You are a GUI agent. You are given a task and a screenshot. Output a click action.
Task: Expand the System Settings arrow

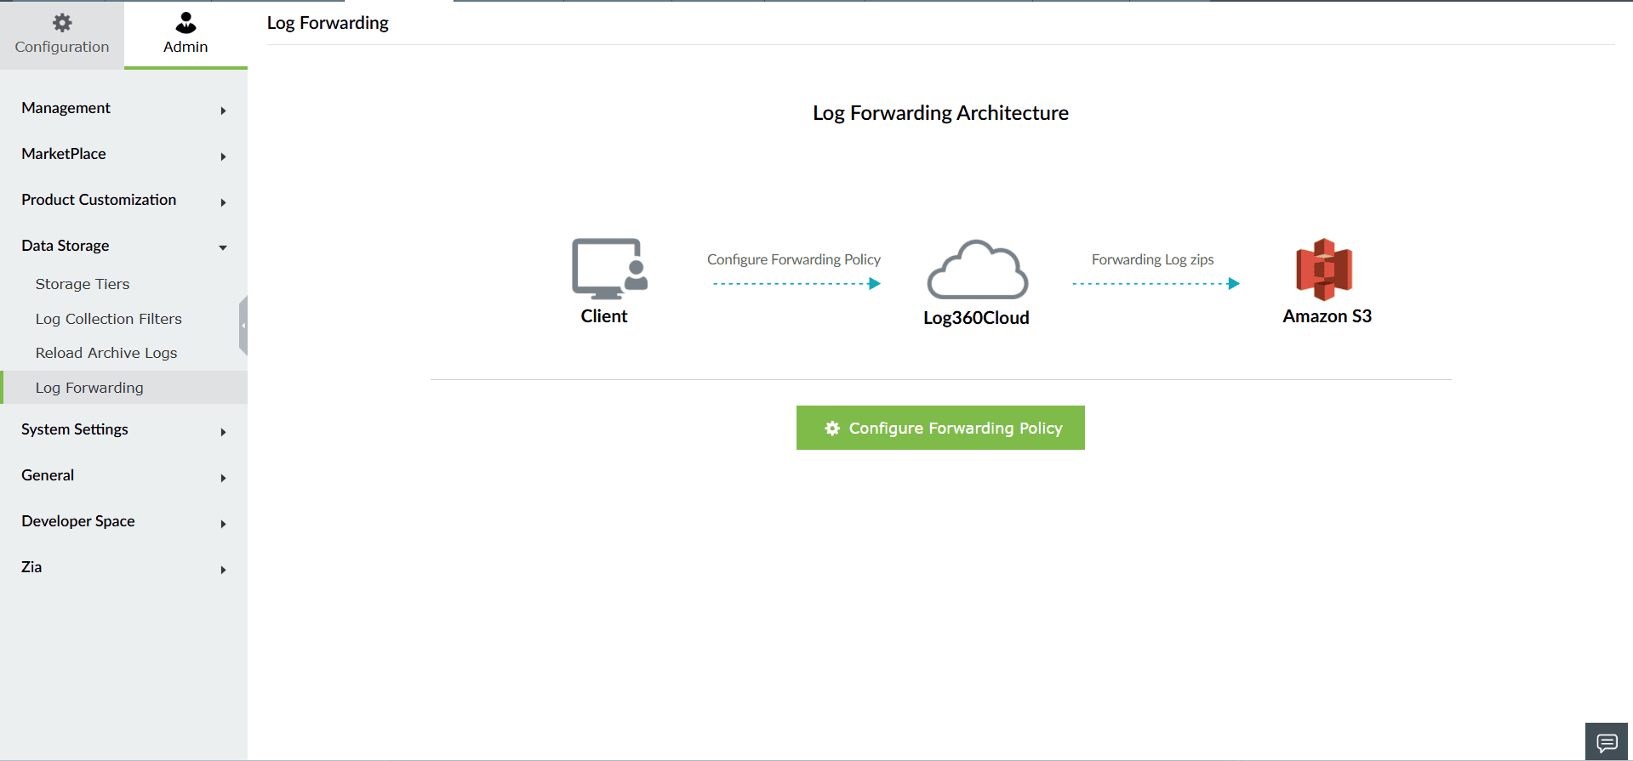pyautogui.click(x=223, y=432)
